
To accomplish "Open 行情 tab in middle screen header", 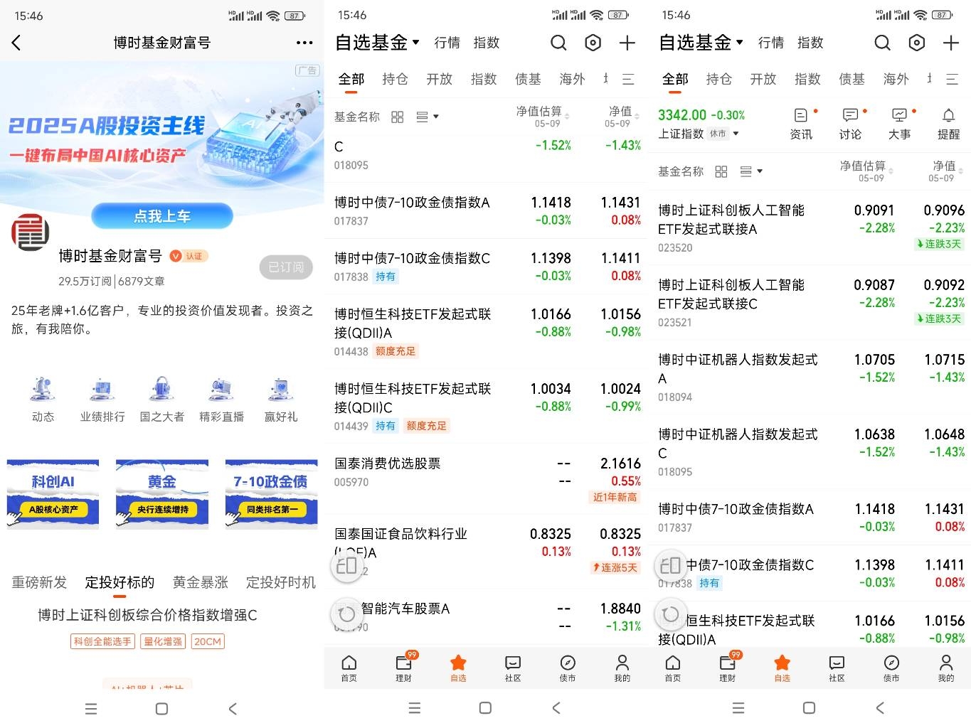I will (x=447, y=43).
